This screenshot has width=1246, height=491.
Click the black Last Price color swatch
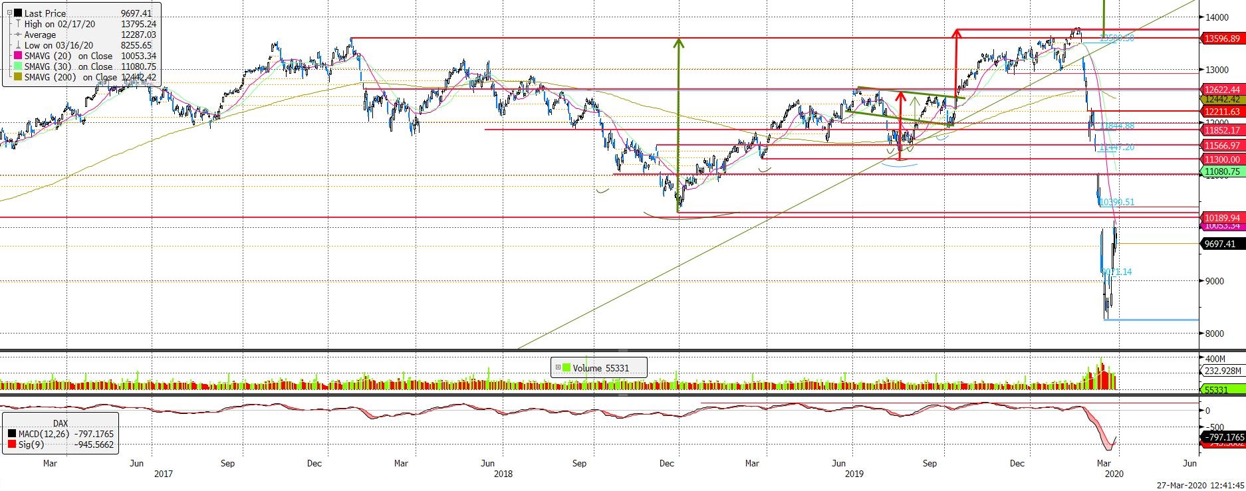[x=17, y=13]
